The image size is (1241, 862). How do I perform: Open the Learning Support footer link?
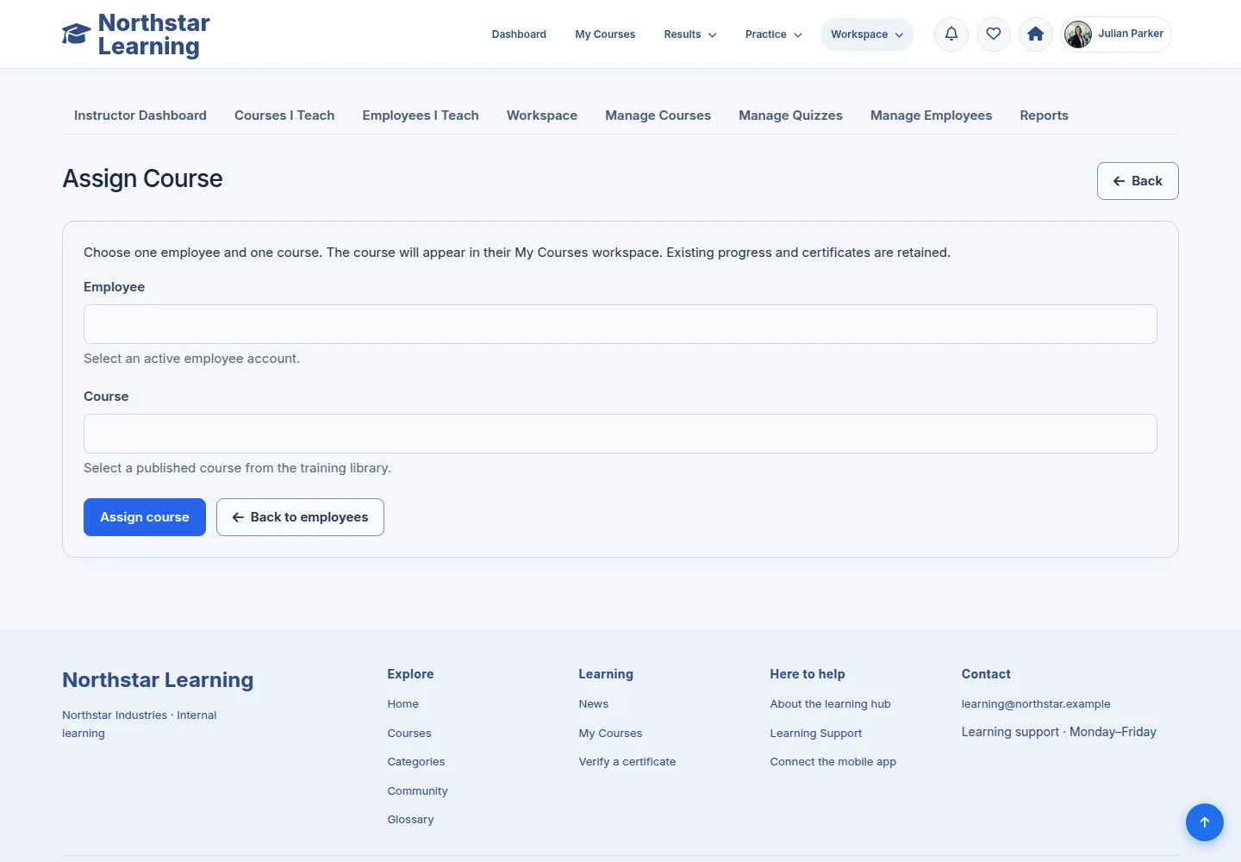[x=816, y=734]
